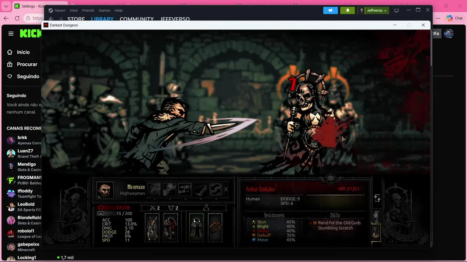Open the Games menu in Steam
The image size is (467, 262).
pos(104,10)
